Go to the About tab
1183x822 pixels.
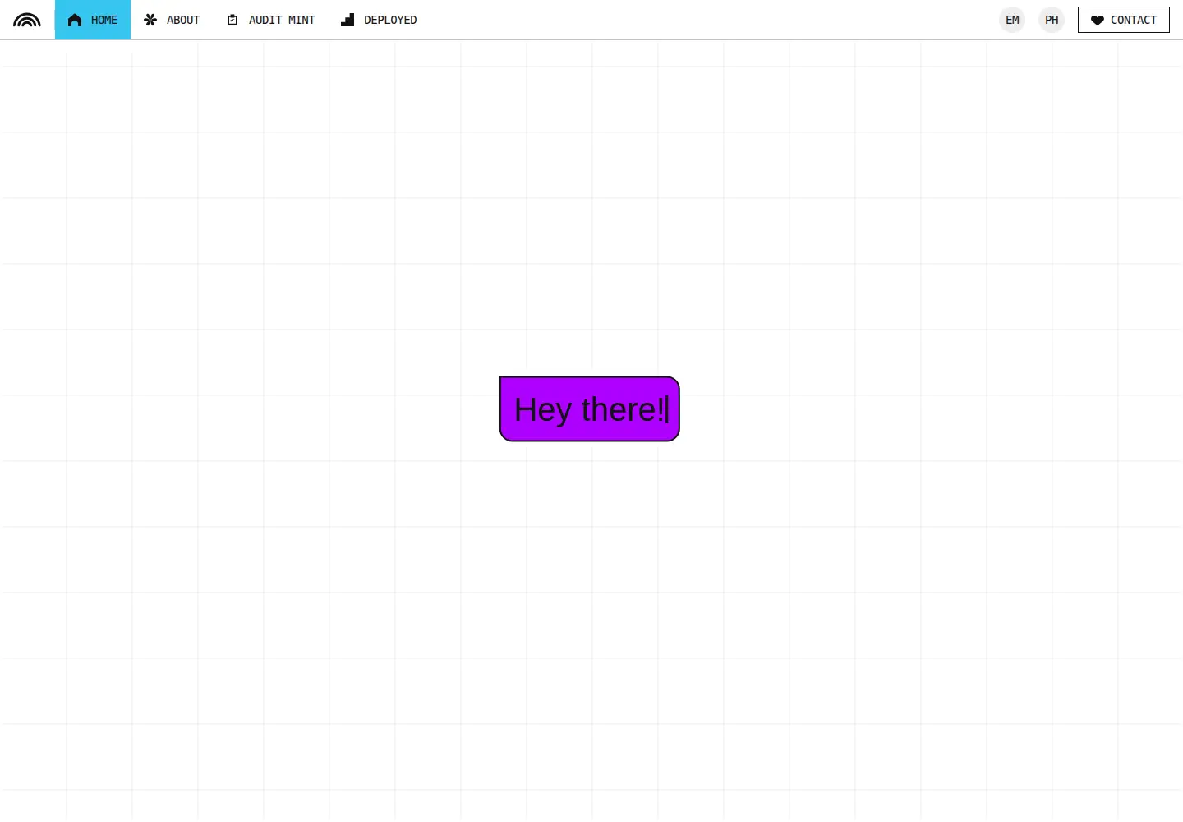[x=172, y=20]
